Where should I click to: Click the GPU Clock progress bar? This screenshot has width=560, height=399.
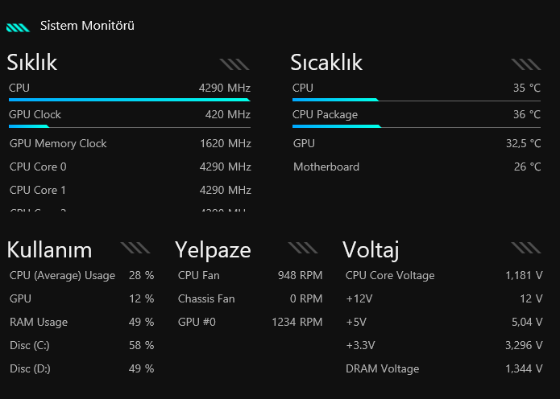coord(129,126)
